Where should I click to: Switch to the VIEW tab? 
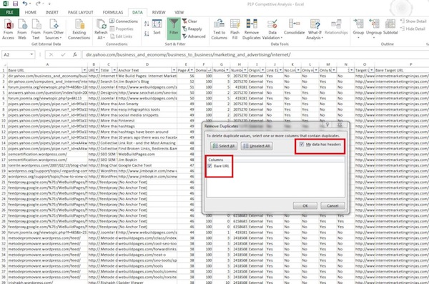[179, 12]
